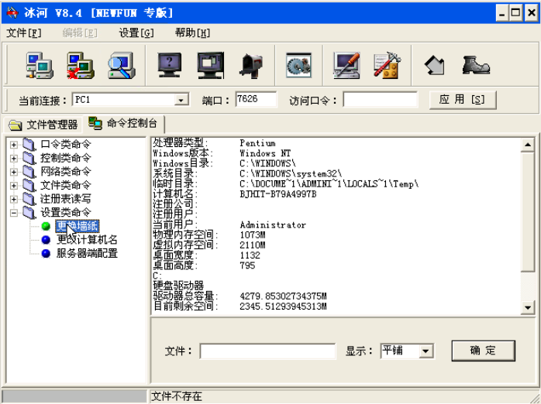This screenshot has width=541, height=404.
Task: Open the 编辑[E] menu
Action: point(80,33)
